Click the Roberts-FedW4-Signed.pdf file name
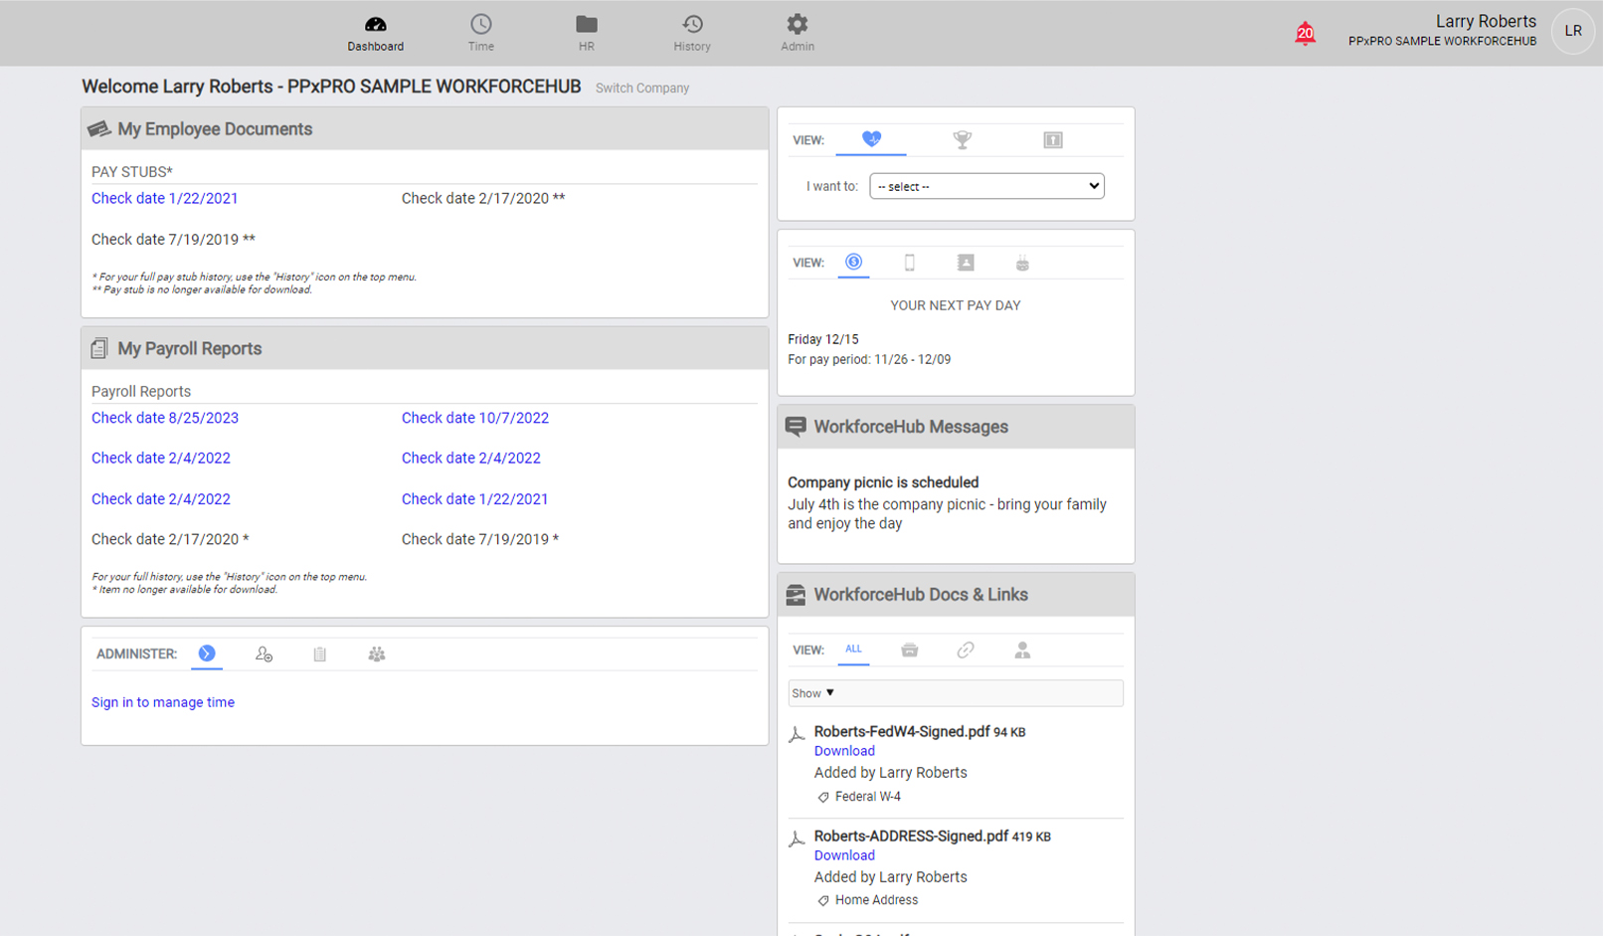 coord(902,731)
